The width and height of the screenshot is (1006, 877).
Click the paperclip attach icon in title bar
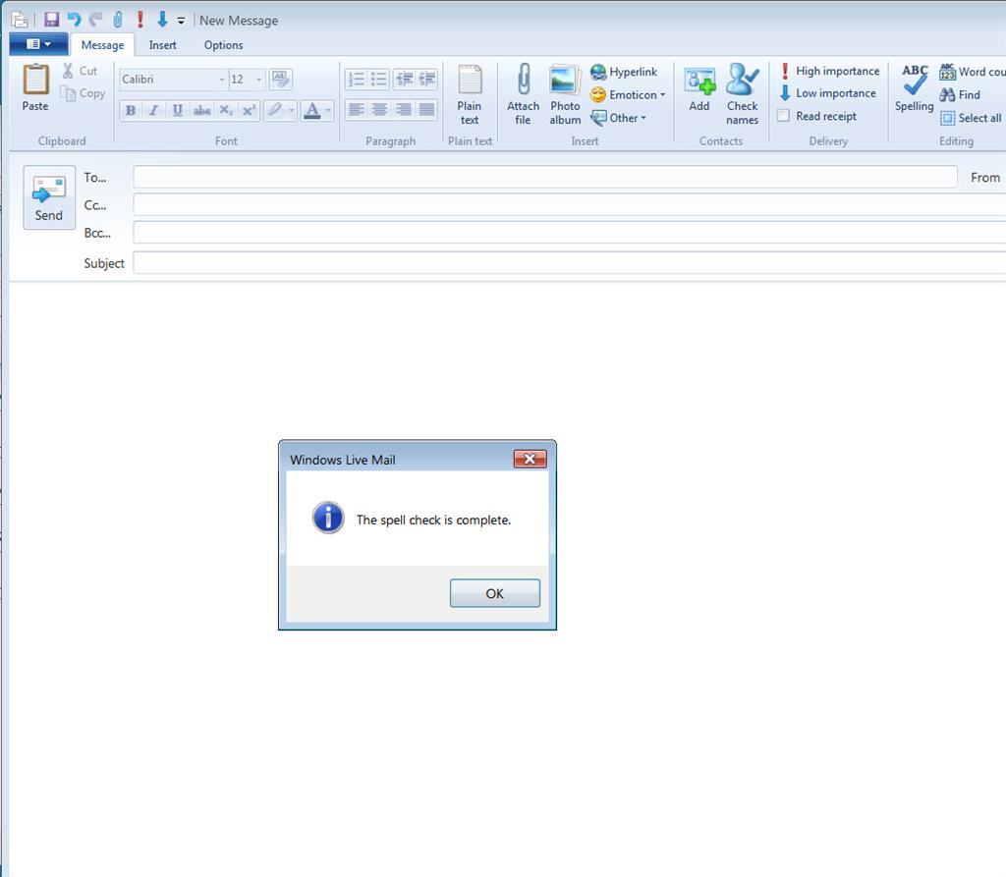[118, 20]
